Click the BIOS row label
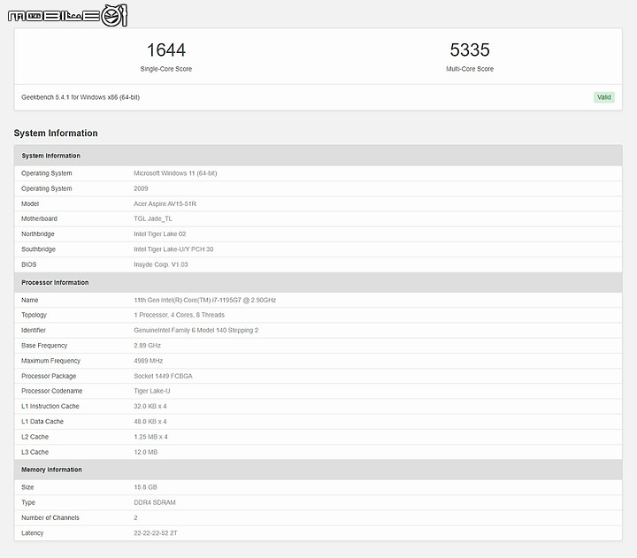The width and height of the screenshot is (637, 558). click(x=28, y=264)
